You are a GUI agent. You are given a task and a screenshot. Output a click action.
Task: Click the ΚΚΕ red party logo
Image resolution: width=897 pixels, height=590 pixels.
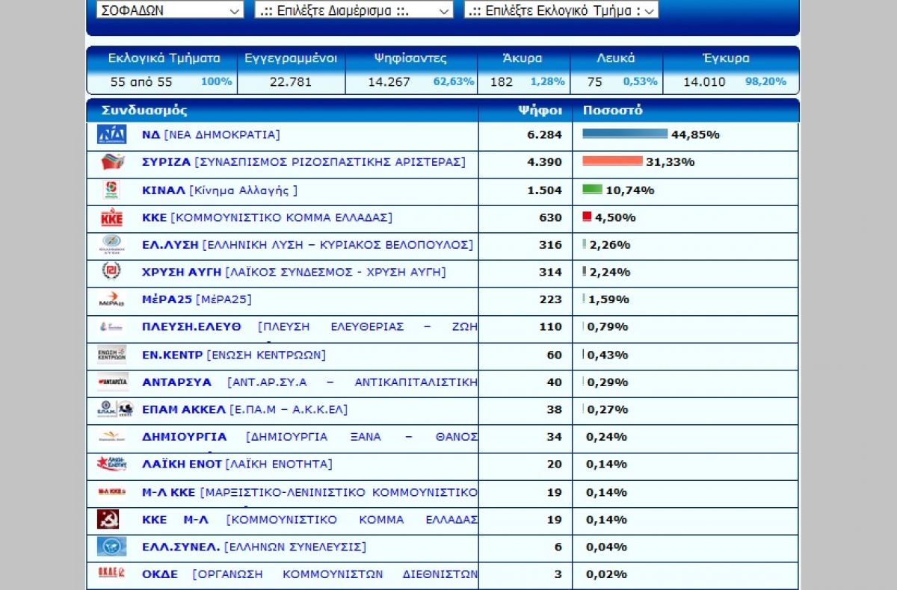pyautogui.click(x=112, y=218)
